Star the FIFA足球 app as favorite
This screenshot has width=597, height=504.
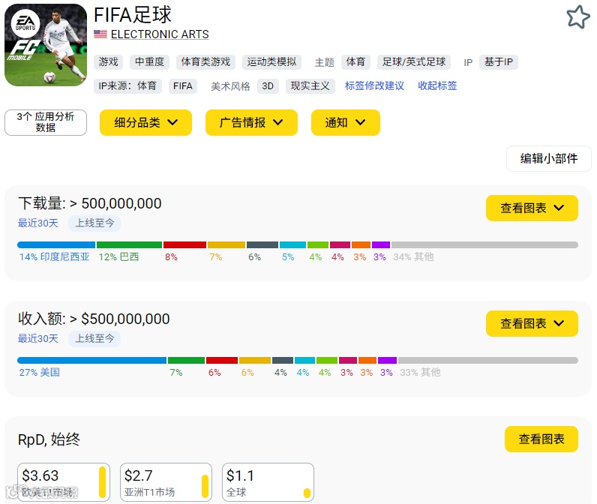click(x=578, y=16)
